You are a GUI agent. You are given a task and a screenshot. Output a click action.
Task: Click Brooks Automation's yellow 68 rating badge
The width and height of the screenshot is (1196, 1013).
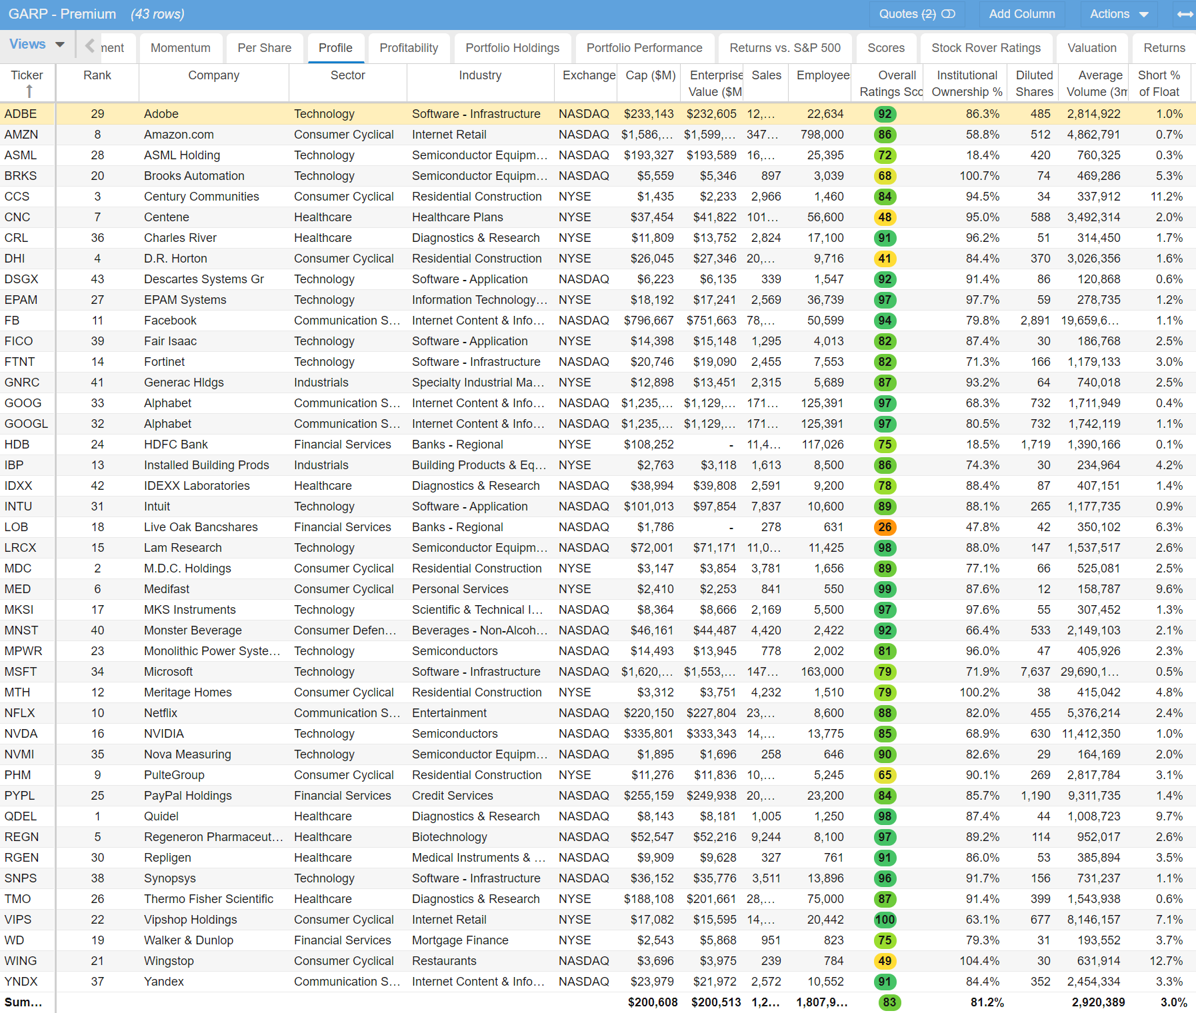point(885,176)
